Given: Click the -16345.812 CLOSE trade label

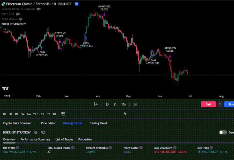Looking at the screenshot, I should click(104, 8).
